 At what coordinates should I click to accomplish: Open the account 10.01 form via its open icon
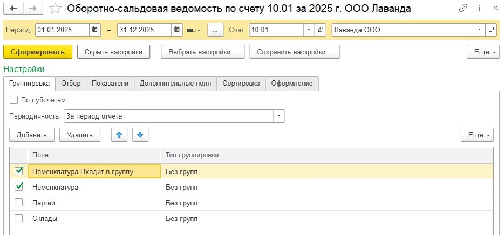click(320, 30)
